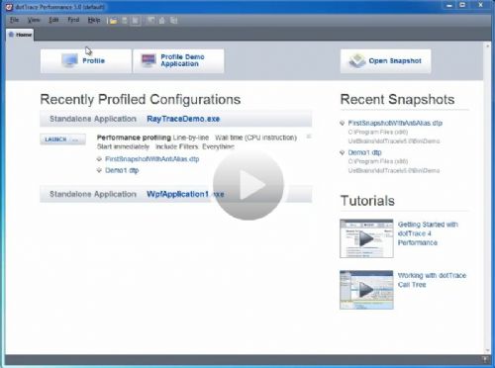Expand the RayTraceDemo configuration options toggle
The height and width of the screenshot is (368, 495).
click(309, 137)
